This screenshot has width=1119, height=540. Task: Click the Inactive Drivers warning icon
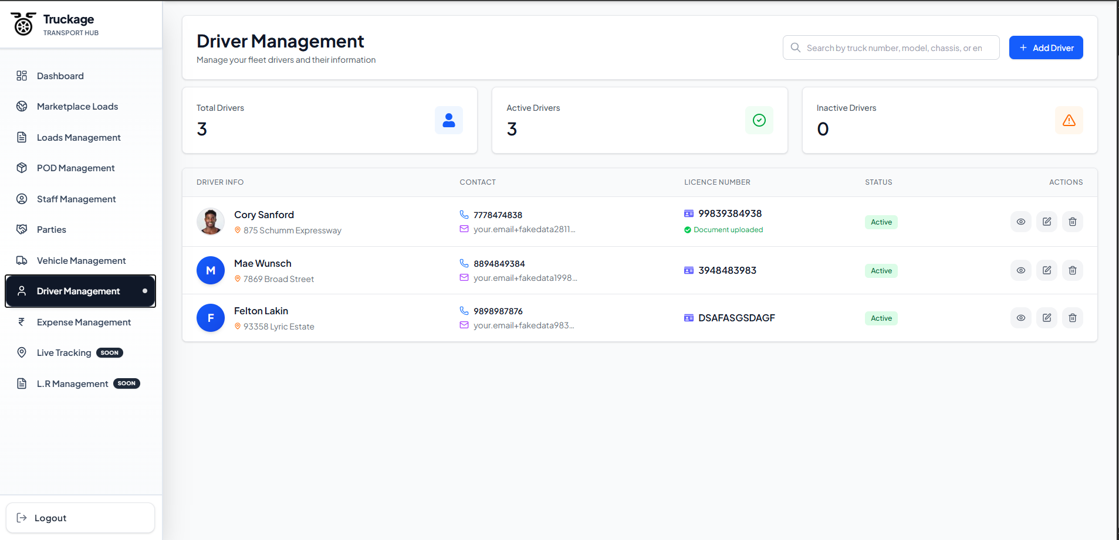click(1069, 120)
